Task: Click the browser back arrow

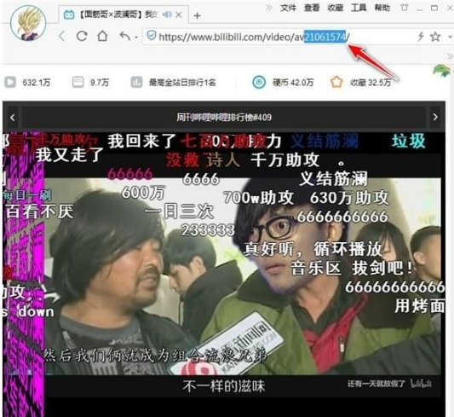Action: pyautogui.click(x=61, y=37)
